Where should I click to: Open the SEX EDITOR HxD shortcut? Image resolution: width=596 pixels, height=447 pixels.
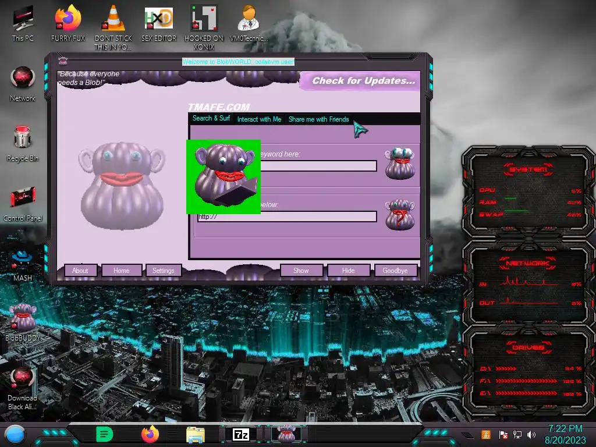[159, 23]
